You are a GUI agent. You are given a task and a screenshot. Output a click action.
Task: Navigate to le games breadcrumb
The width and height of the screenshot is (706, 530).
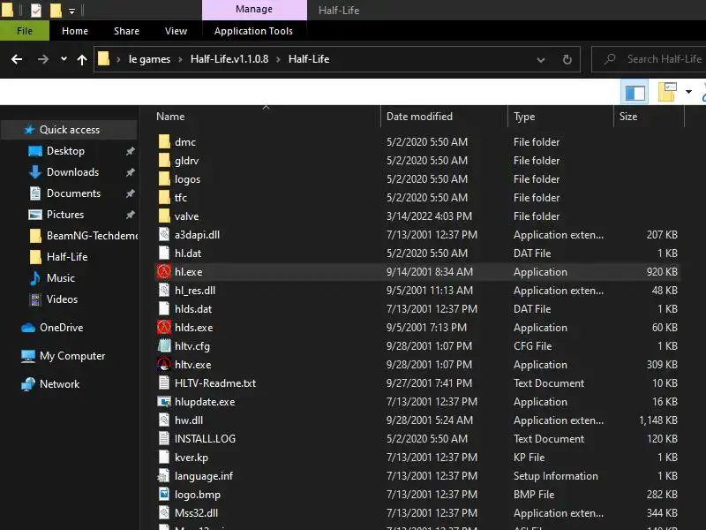point(149,59)
